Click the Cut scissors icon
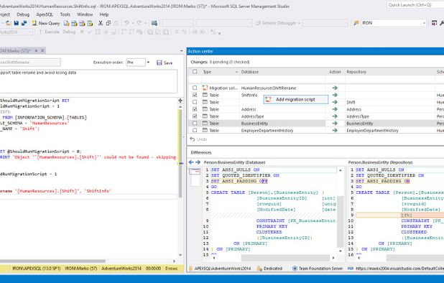 point(101,23)
